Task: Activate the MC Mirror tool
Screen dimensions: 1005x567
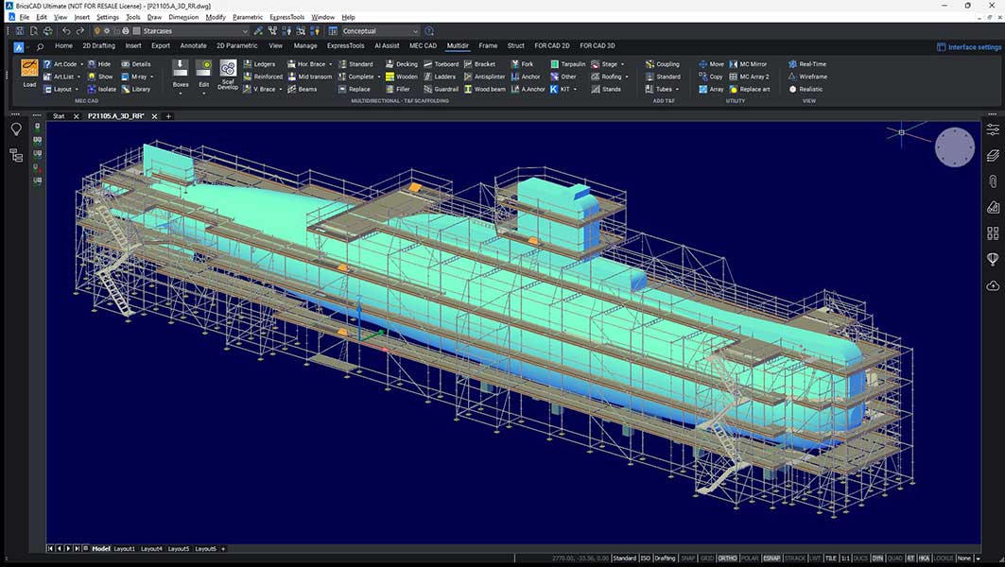Action: click(752, 63)
